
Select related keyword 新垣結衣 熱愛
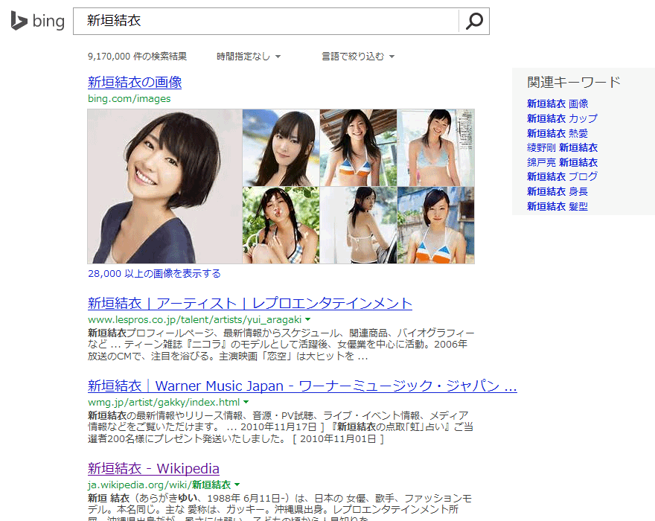tap(557, 133)
